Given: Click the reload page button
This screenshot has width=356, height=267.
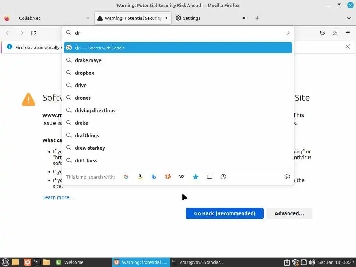Looking at the screenshot, I should tap(33, 33).
